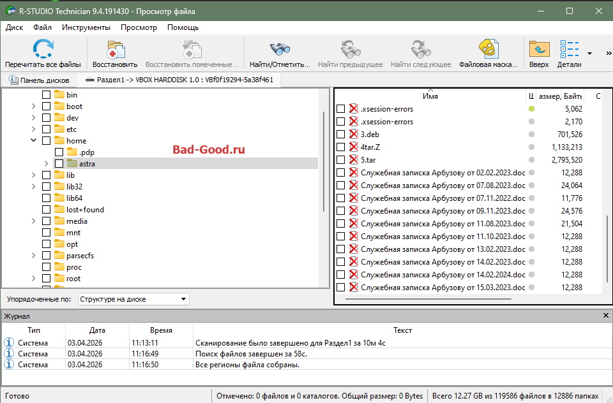Enable the checkbox next to root folder
Viewport: 613px width, 403px height.
coord(47,279)
